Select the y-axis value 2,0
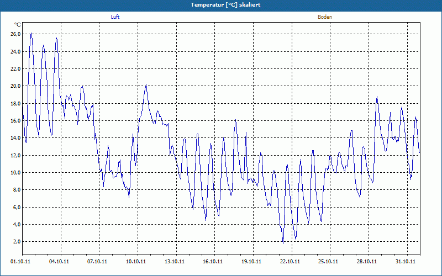The width and height of the screenshot is (442, 276). (x=17, y=241)
